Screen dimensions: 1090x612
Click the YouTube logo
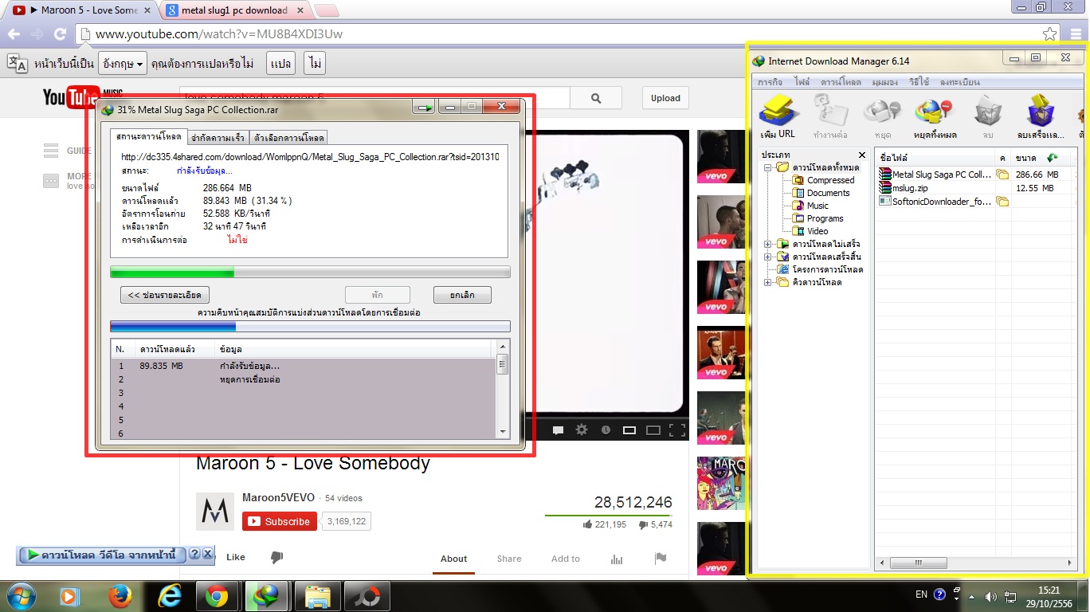(72, 97)
